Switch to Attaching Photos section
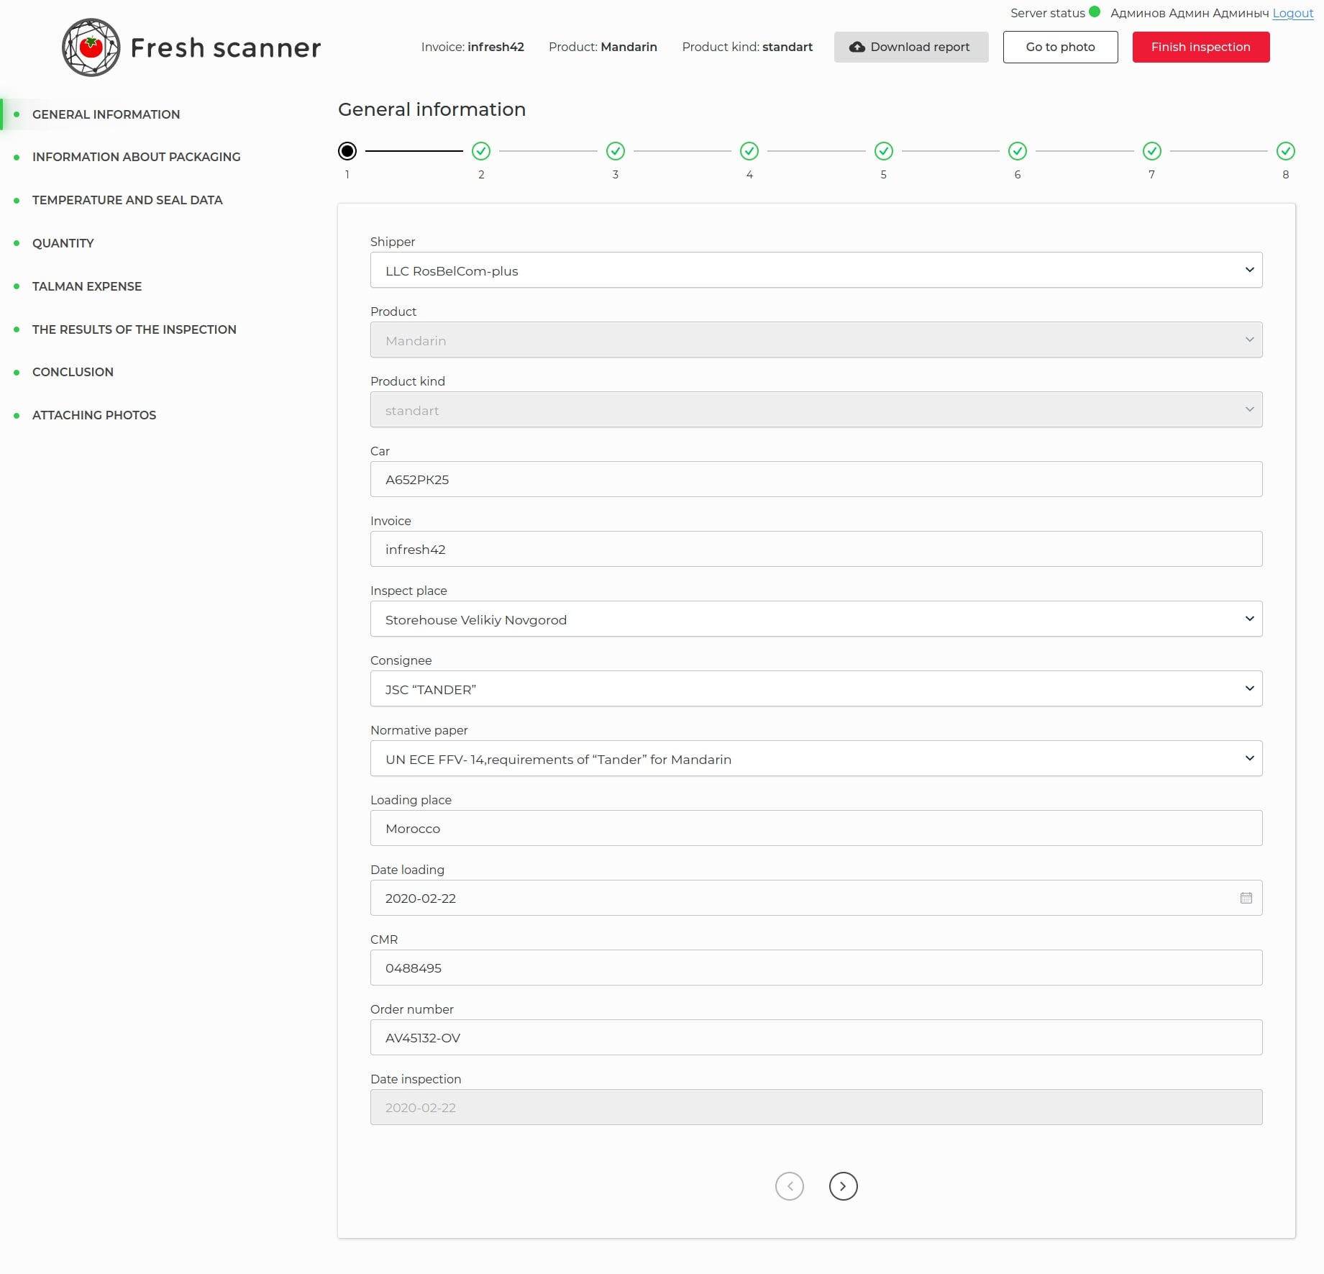The image size is (1324, 1274). click(94, 415)
